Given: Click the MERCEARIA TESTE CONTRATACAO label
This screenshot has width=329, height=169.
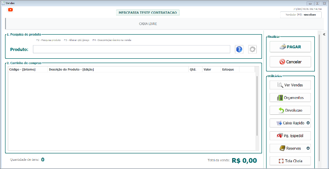Looking at the screenshot, I should [x=148, y=13].
